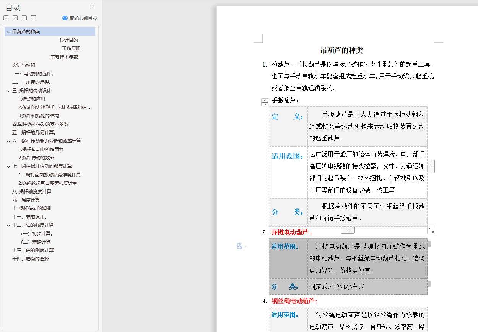Collapse 七、圆柱蜗杆传动的强度计算 node
Image resolution: width=478 pixels, height=332 pixels.
(8, 166)
